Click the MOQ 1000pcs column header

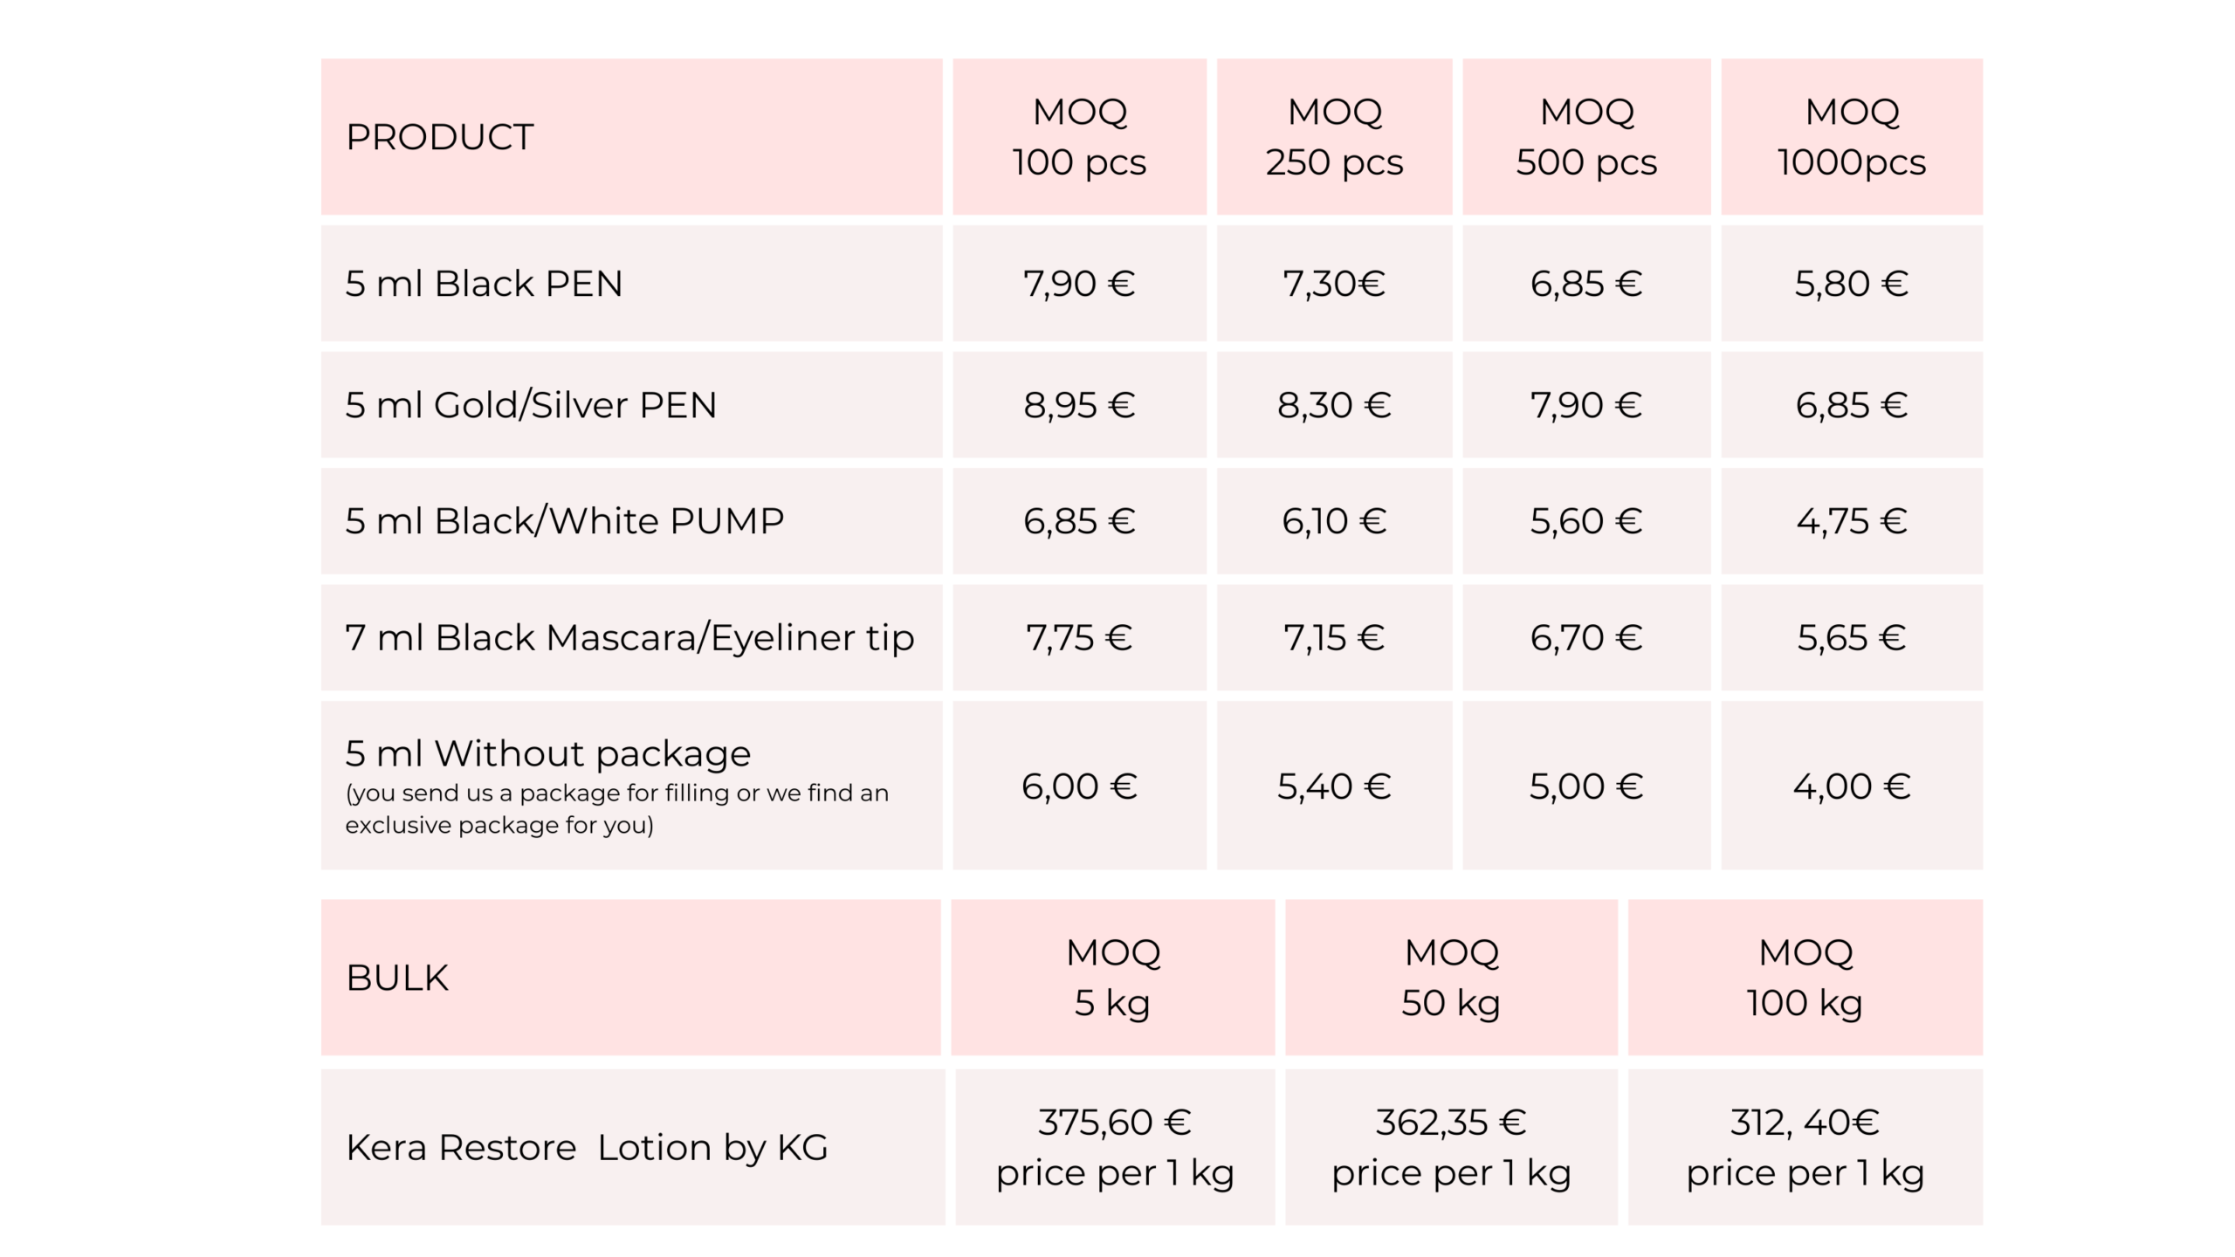pyautogui.click(x=1851, y=137)
